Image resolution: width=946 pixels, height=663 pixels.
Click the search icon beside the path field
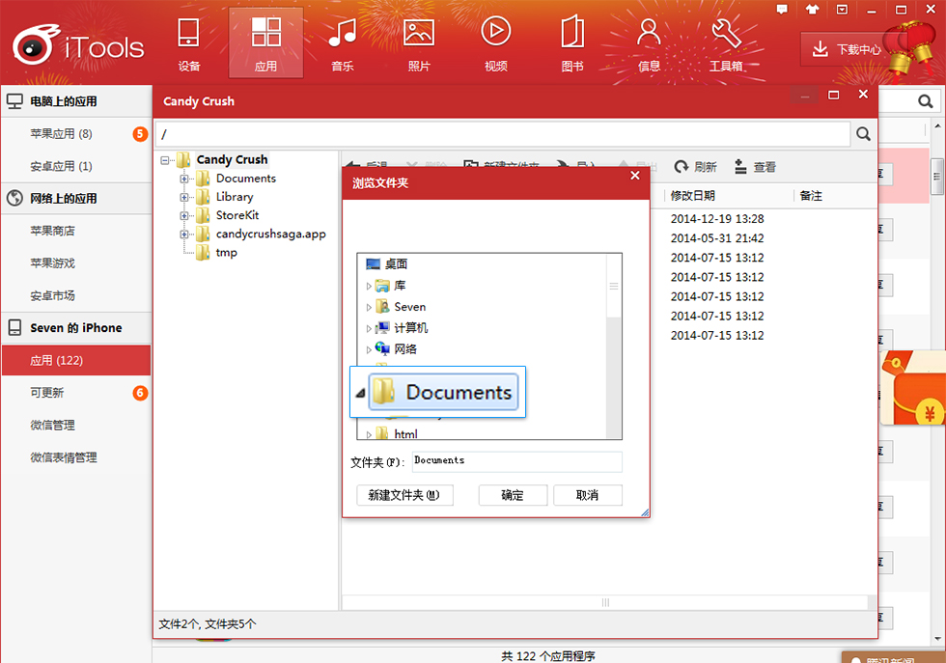click(x=863, y=134)
